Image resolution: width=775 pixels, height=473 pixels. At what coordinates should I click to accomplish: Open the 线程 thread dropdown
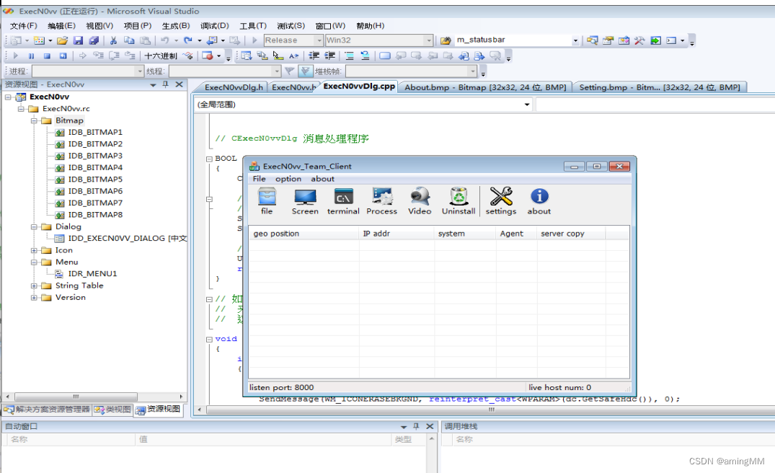pyautogui.click(x=276, y=71)
